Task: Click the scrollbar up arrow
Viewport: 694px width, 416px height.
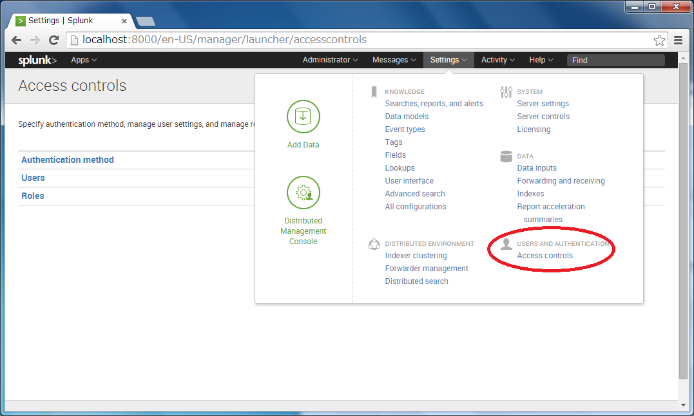Action: pyautogui.click(x=683, y=57)
